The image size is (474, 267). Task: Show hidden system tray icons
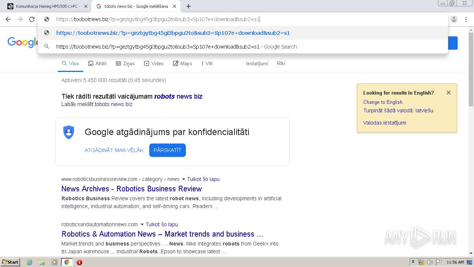(x=413, y=262)
